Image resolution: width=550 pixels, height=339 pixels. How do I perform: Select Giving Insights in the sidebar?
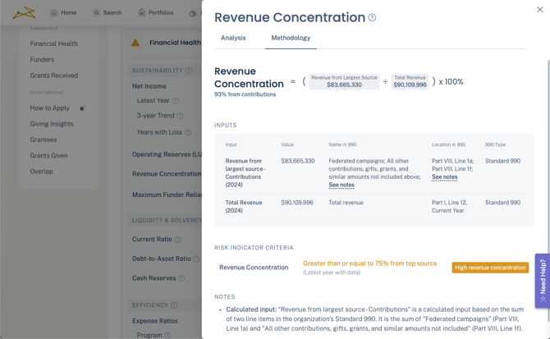(x=52, y=124)
